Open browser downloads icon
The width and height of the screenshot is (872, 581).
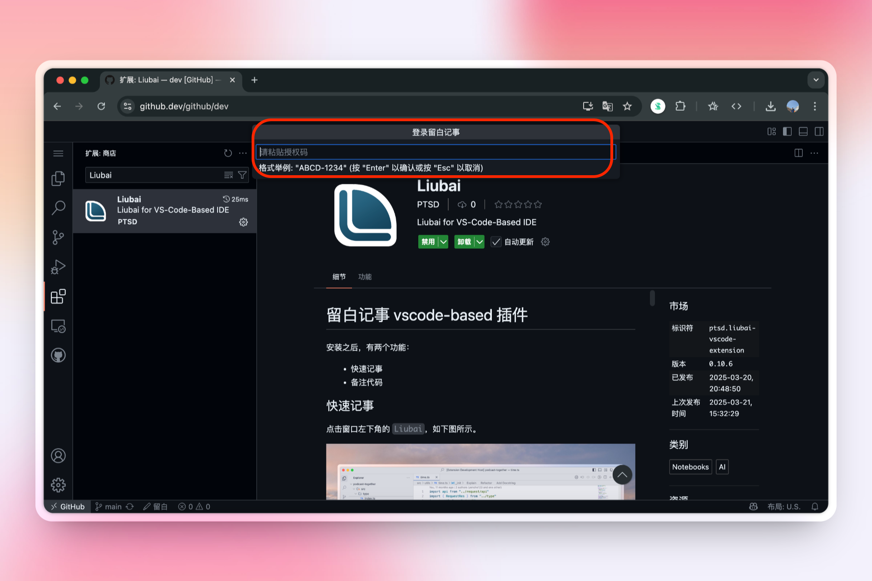pyautogui.click(x=770, y=106)
